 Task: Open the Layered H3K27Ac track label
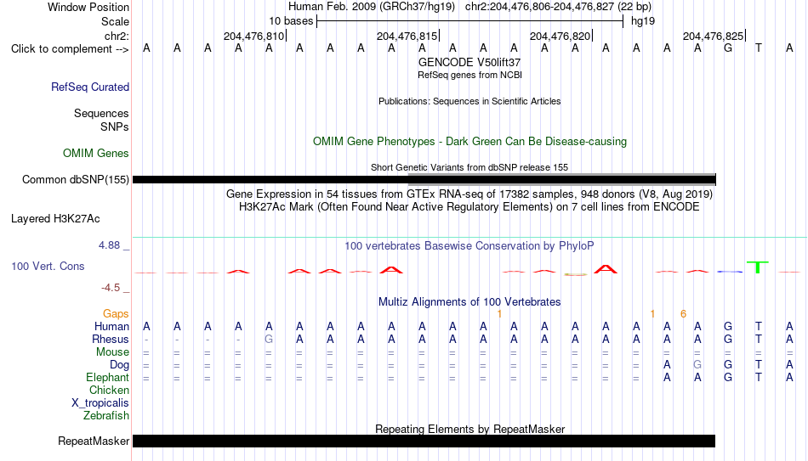click(55, 219)
